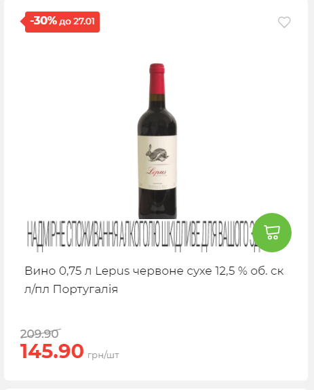
Task: Click the '-30%' percentage text
Action: [x=43, y=21]
